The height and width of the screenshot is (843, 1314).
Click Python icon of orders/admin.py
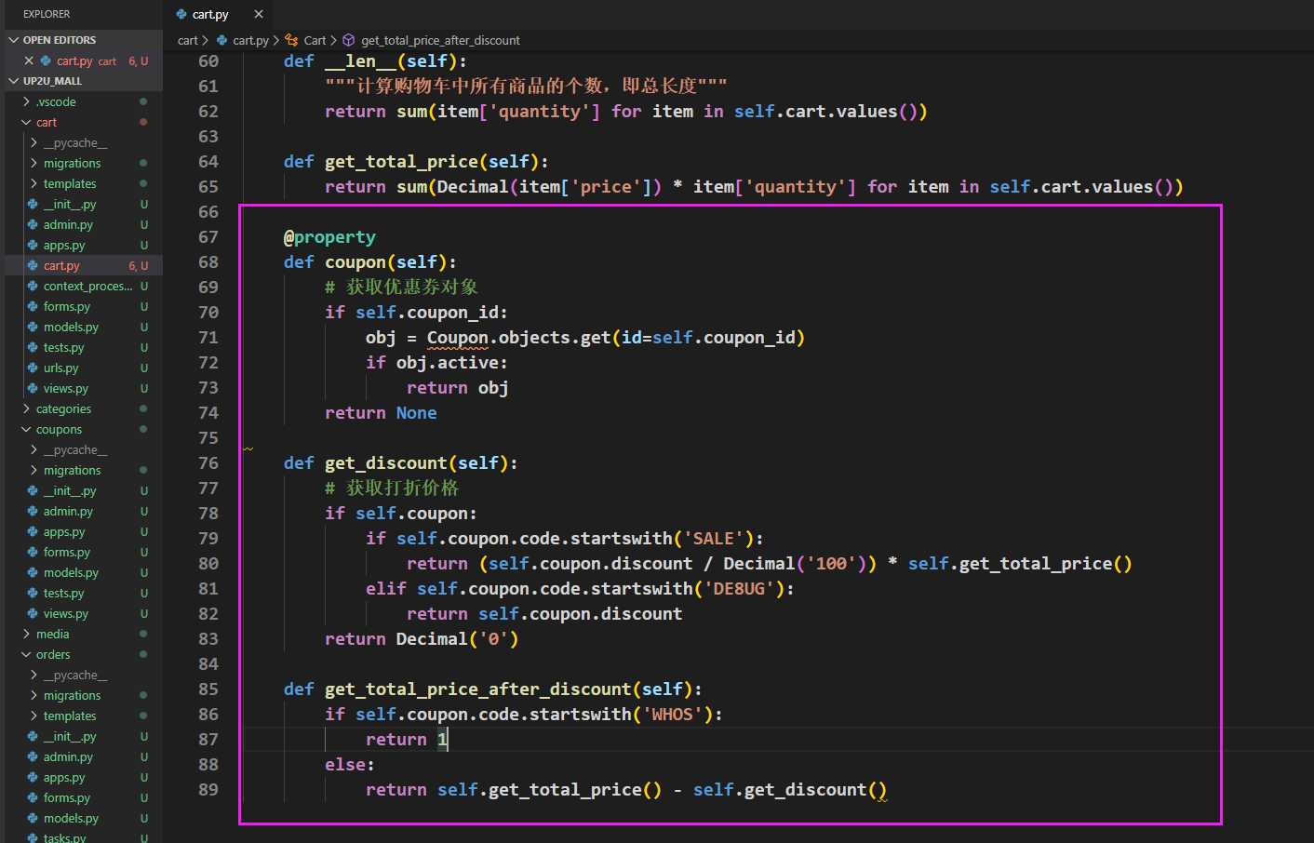click(34, 756)
